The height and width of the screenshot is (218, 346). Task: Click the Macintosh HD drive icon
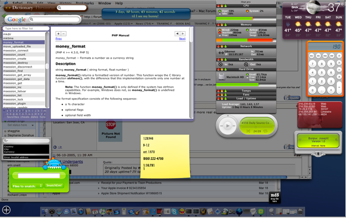click(222, 77)
